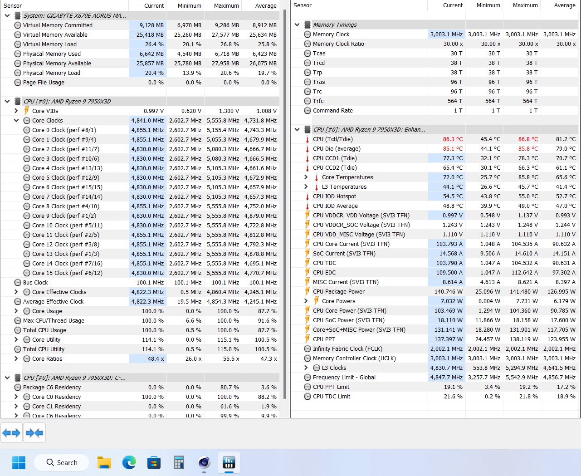Screen dimensions: 581x476
Task: Click the clock icon beside Page File Usage
Action: coord(18,83)
